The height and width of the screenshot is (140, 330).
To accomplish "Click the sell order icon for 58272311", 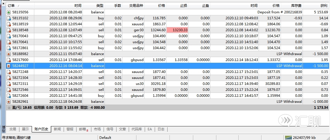I will tap(9, 84).
